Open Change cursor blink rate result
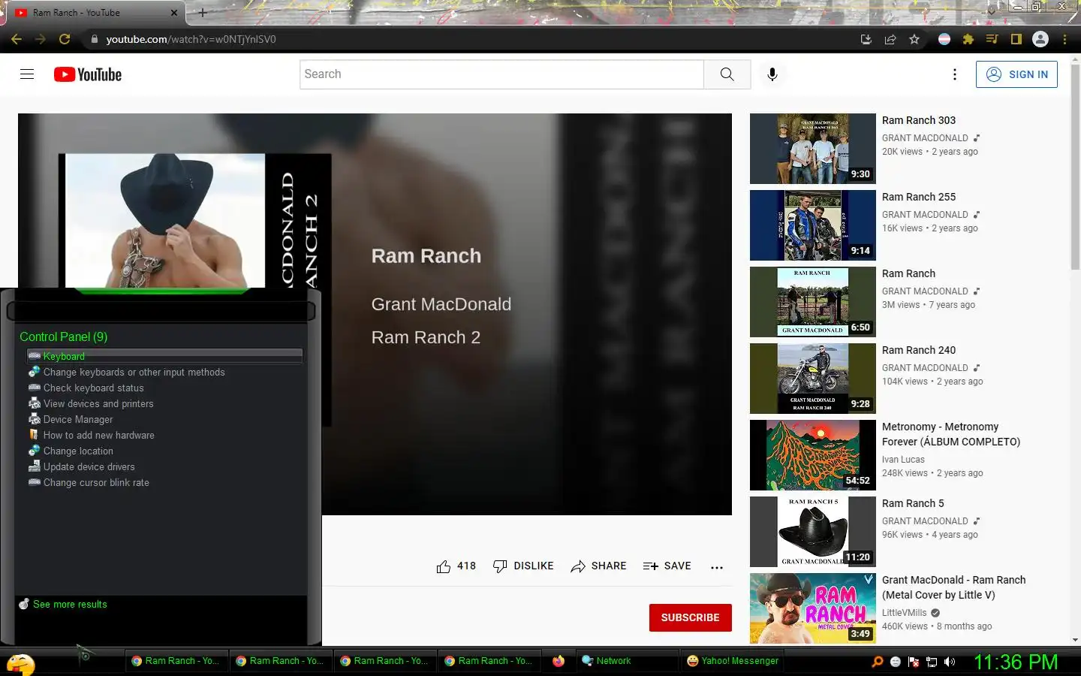The image size is (1081, 676). (95, 483)
